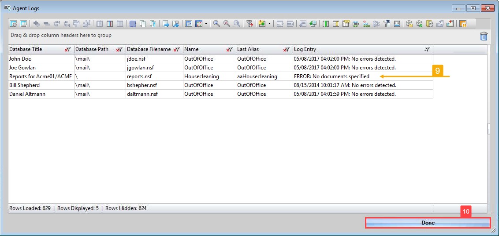Click the Select All dashed-square toolbar icon
The image size is (499, 236).
pos(133,24)
